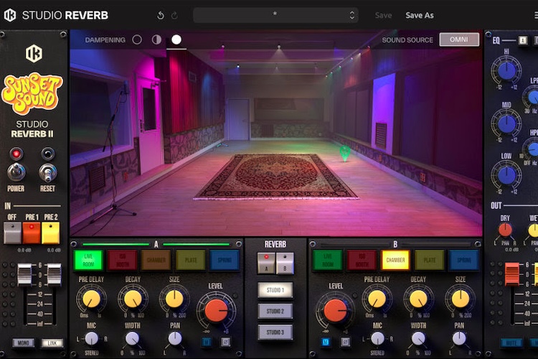Select the Studio 2 room button
This screenshot has width=538, height=359.
[275, 312]
